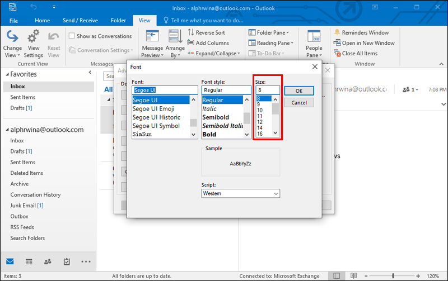Open the Archive folder
Viewport: 448px width, 281px height.
pos(20,184)
